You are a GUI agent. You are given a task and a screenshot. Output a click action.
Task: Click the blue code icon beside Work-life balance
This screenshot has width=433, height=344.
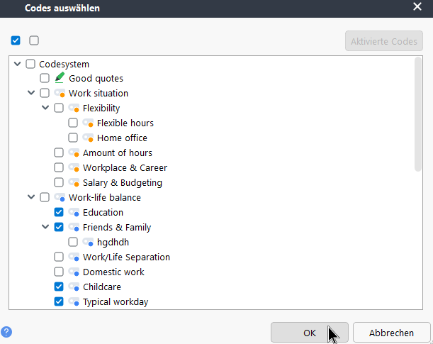60,198
